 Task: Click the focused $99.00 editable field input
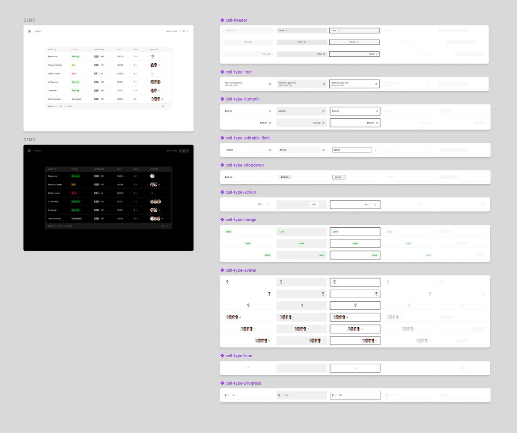(352, 150)
